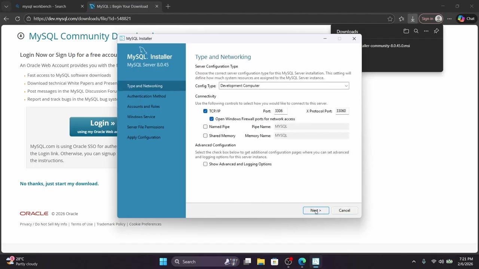Open the Config Type dropdown
Screen dimensions: 479x269
click(284, 86)
